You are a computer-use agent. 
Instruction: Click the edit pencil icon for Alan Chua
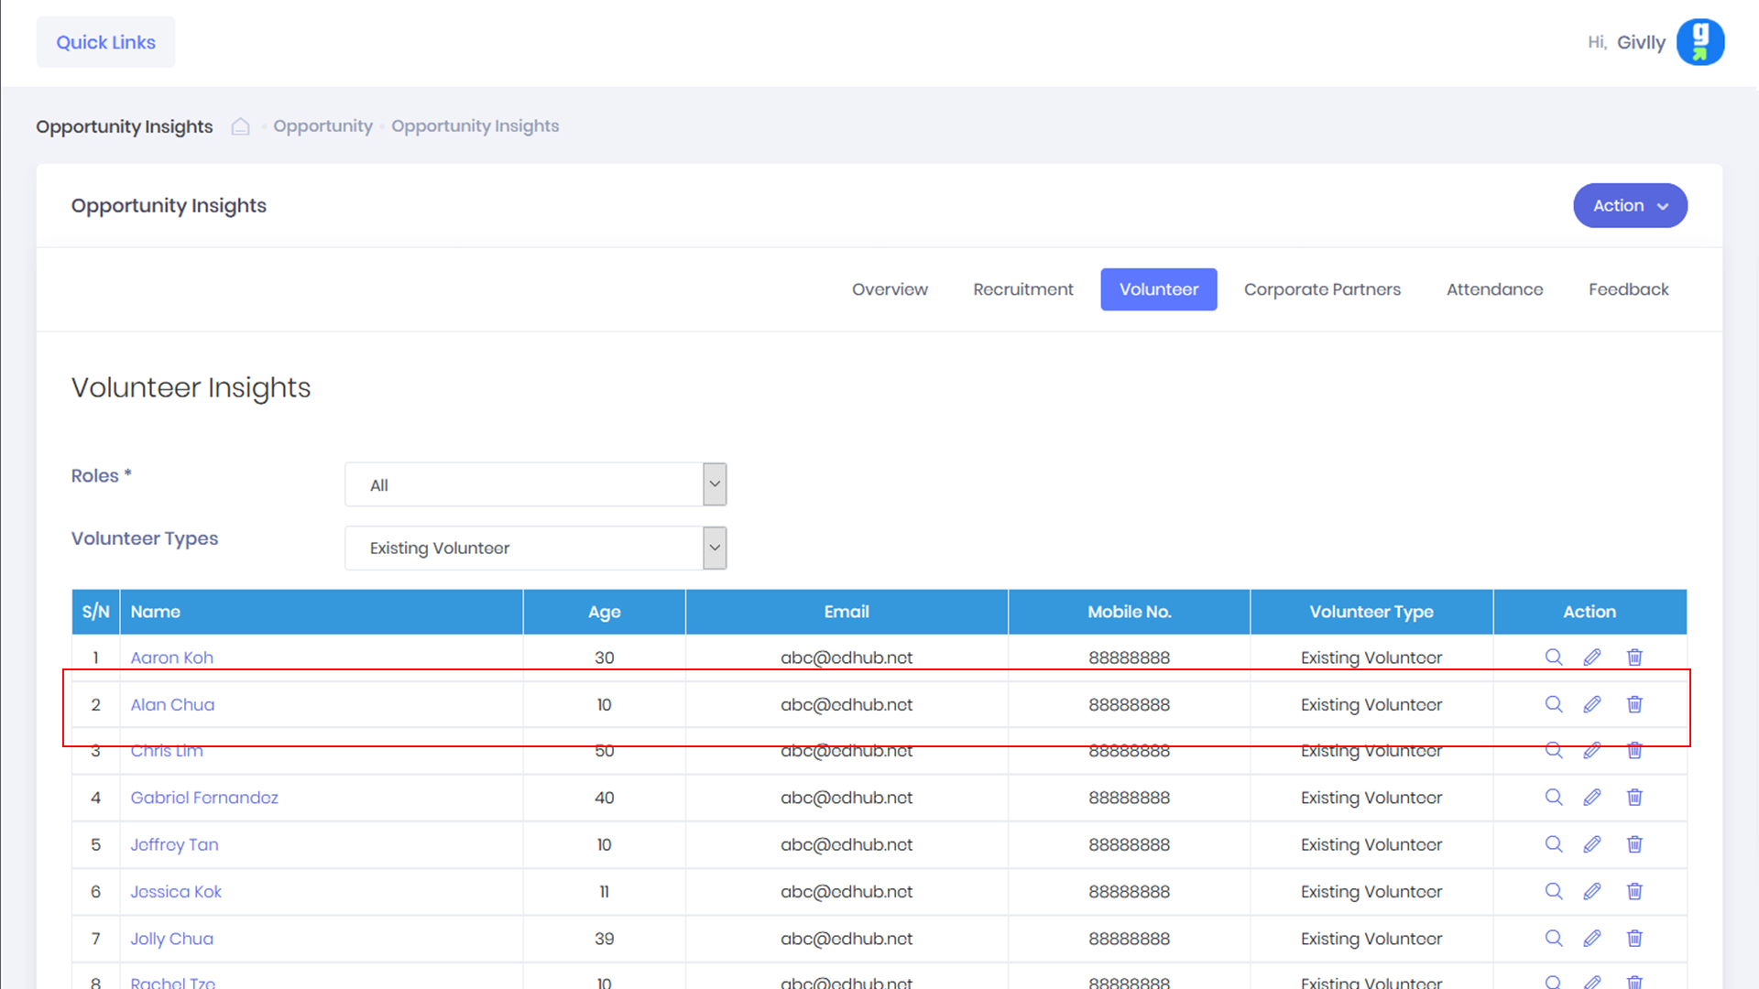click(x=1592, y=704)
